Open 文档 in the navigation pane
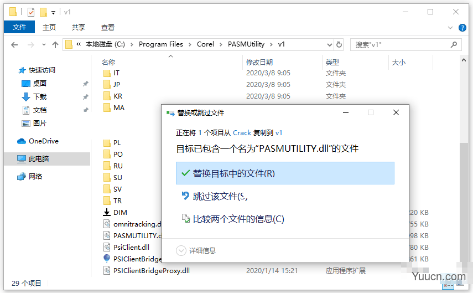473x293 pixels. coord(39,110)
